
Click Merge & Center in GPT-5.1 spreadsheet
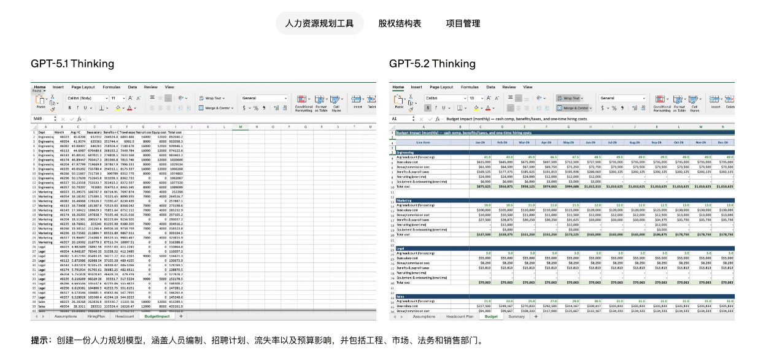[x=216, y=108]
